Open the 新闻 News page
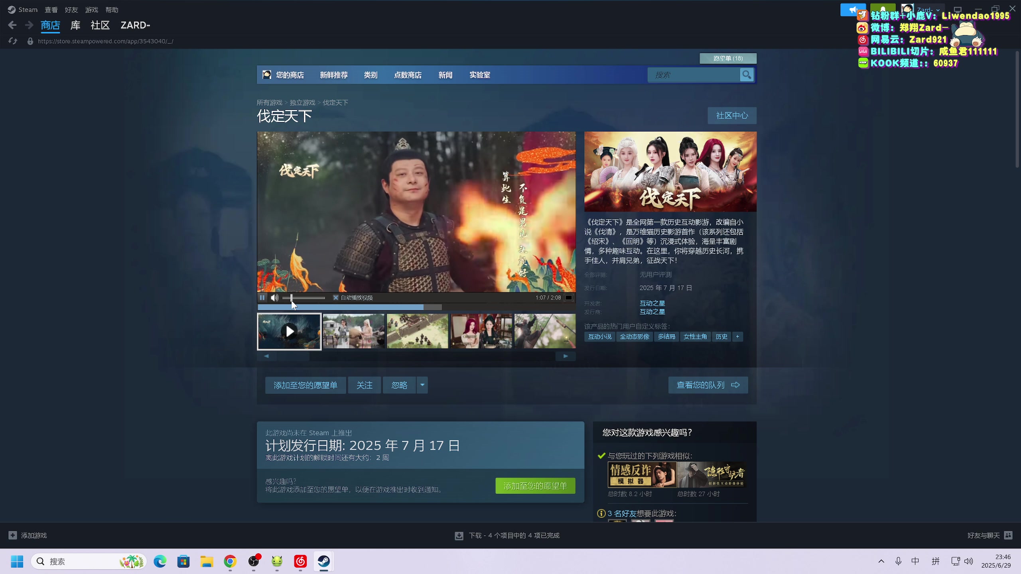 [x=445, y=75]
